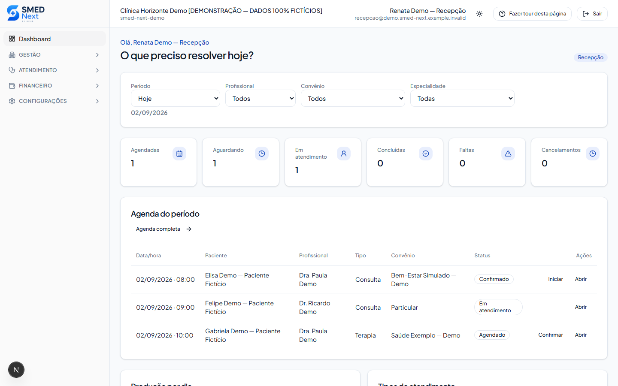Expand the Gestão menu chevron
The image size is (618, 386).
tap(97, 55)
